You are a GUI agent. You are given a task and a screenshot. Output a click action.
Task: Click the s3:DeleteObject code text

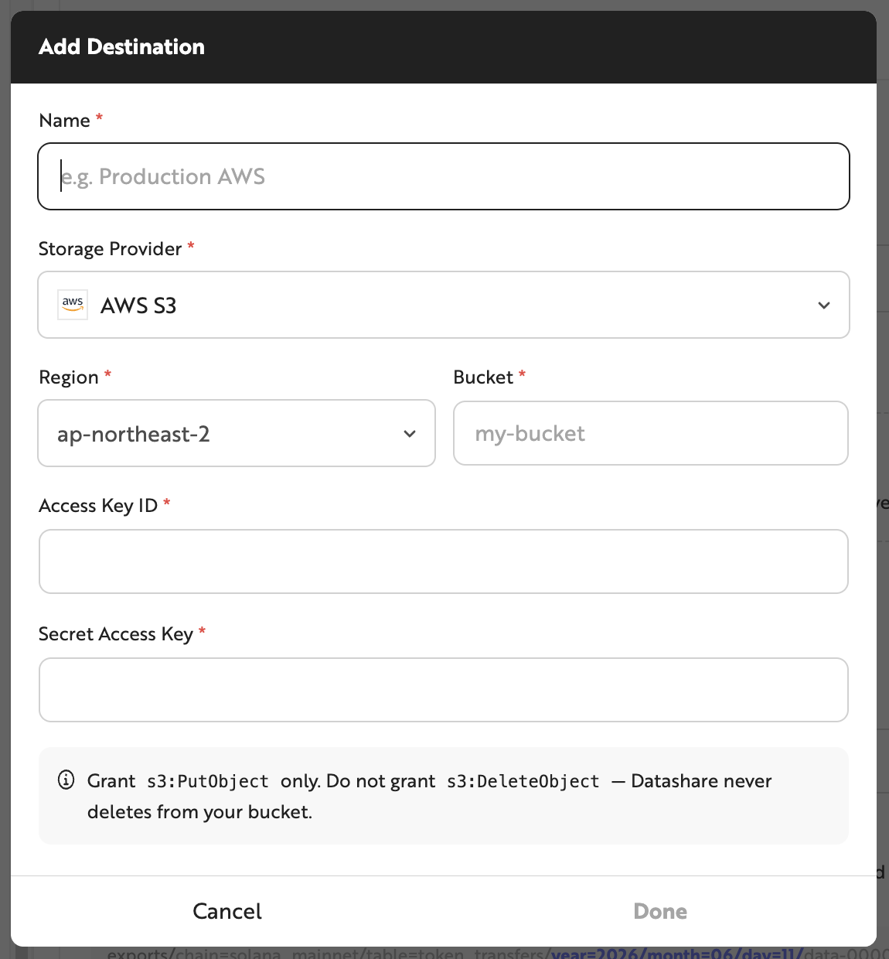point(523,781)
